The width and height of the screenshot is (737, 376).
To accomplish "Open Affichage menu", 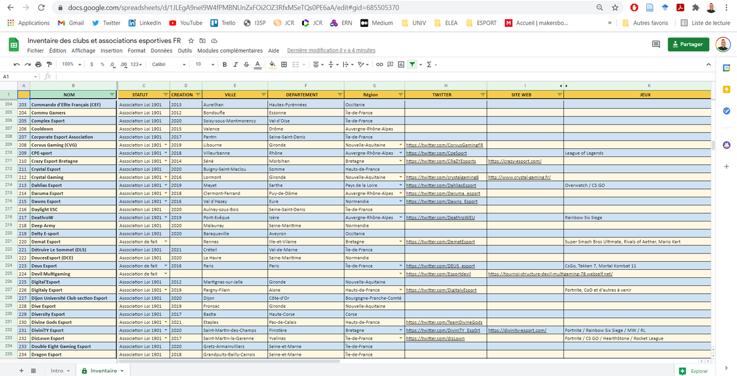I will click(x=84, y=51).
